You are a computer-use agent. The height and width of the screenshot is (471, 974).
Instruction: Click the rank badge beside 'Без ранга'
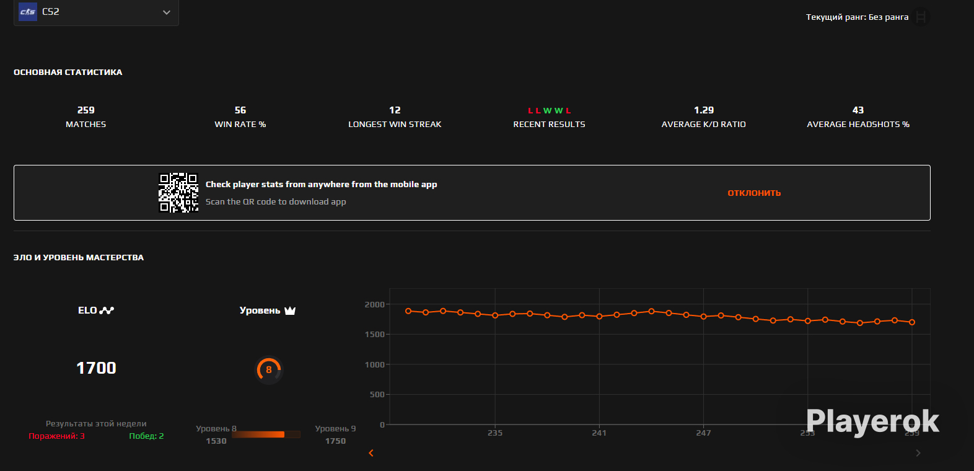[921, 17]
